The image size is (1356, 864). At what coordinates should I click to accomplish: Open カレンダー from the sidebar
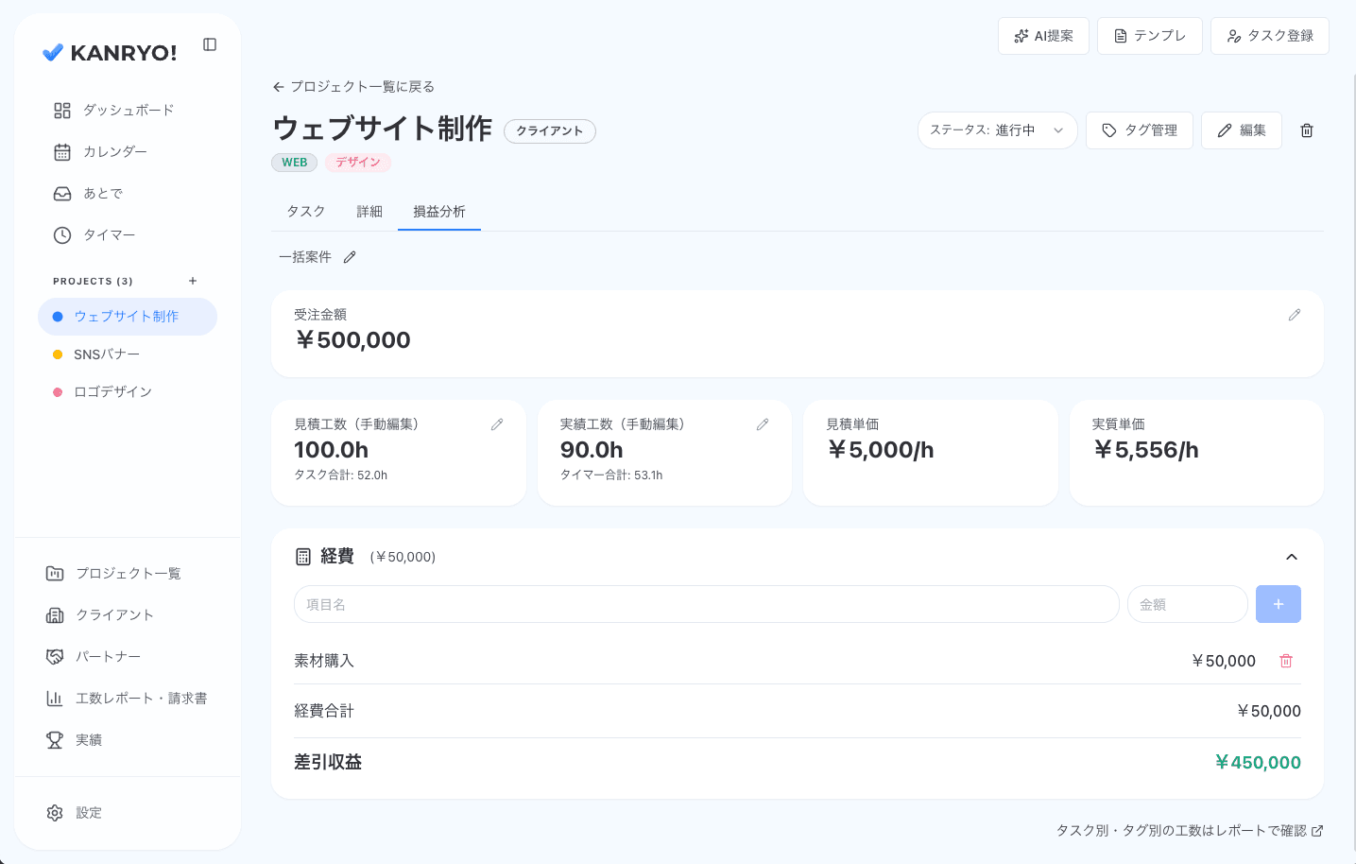click(116, 151)
